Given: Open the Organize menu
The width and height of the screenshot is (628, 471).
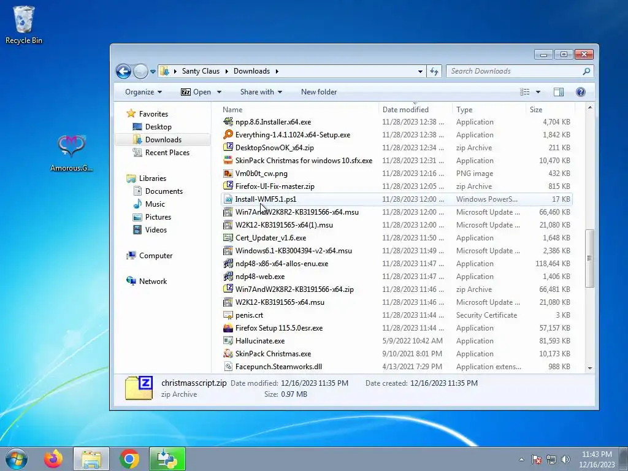Looking at the screenshot, I should [144, 92].
